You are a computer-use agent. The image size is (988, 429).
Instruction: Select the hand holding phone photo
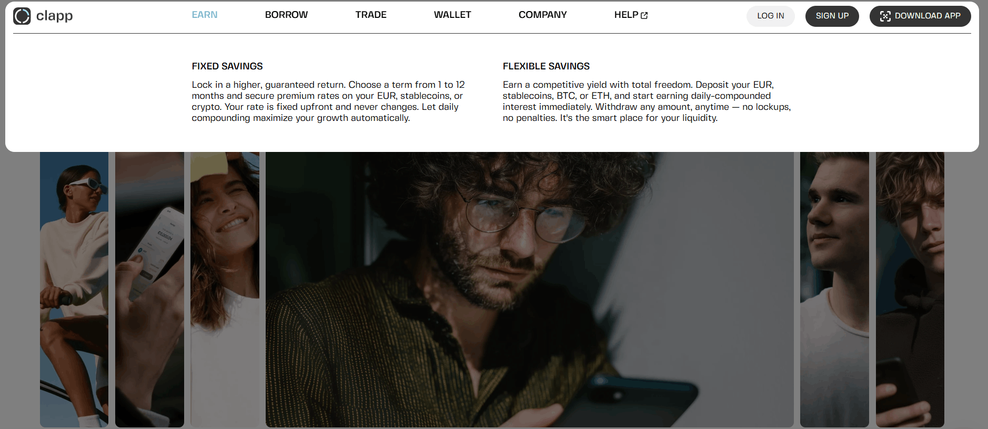149,289
